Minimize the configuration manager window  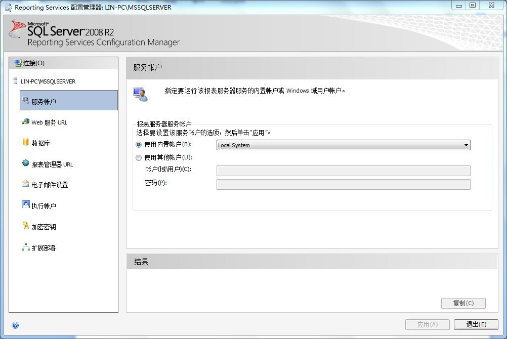[x=458, y=5]
